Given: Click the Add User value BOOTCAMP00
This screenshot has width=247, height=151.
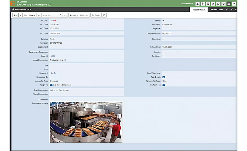Looking at the screenshot, I should (x=56, y=43).
